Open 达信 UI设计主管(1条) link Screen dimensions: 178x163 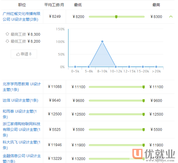click(20, 100)
